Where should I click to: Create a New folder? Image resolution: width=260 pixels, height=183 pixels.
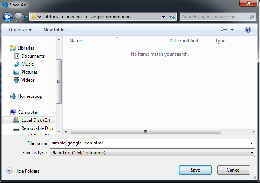55,30
